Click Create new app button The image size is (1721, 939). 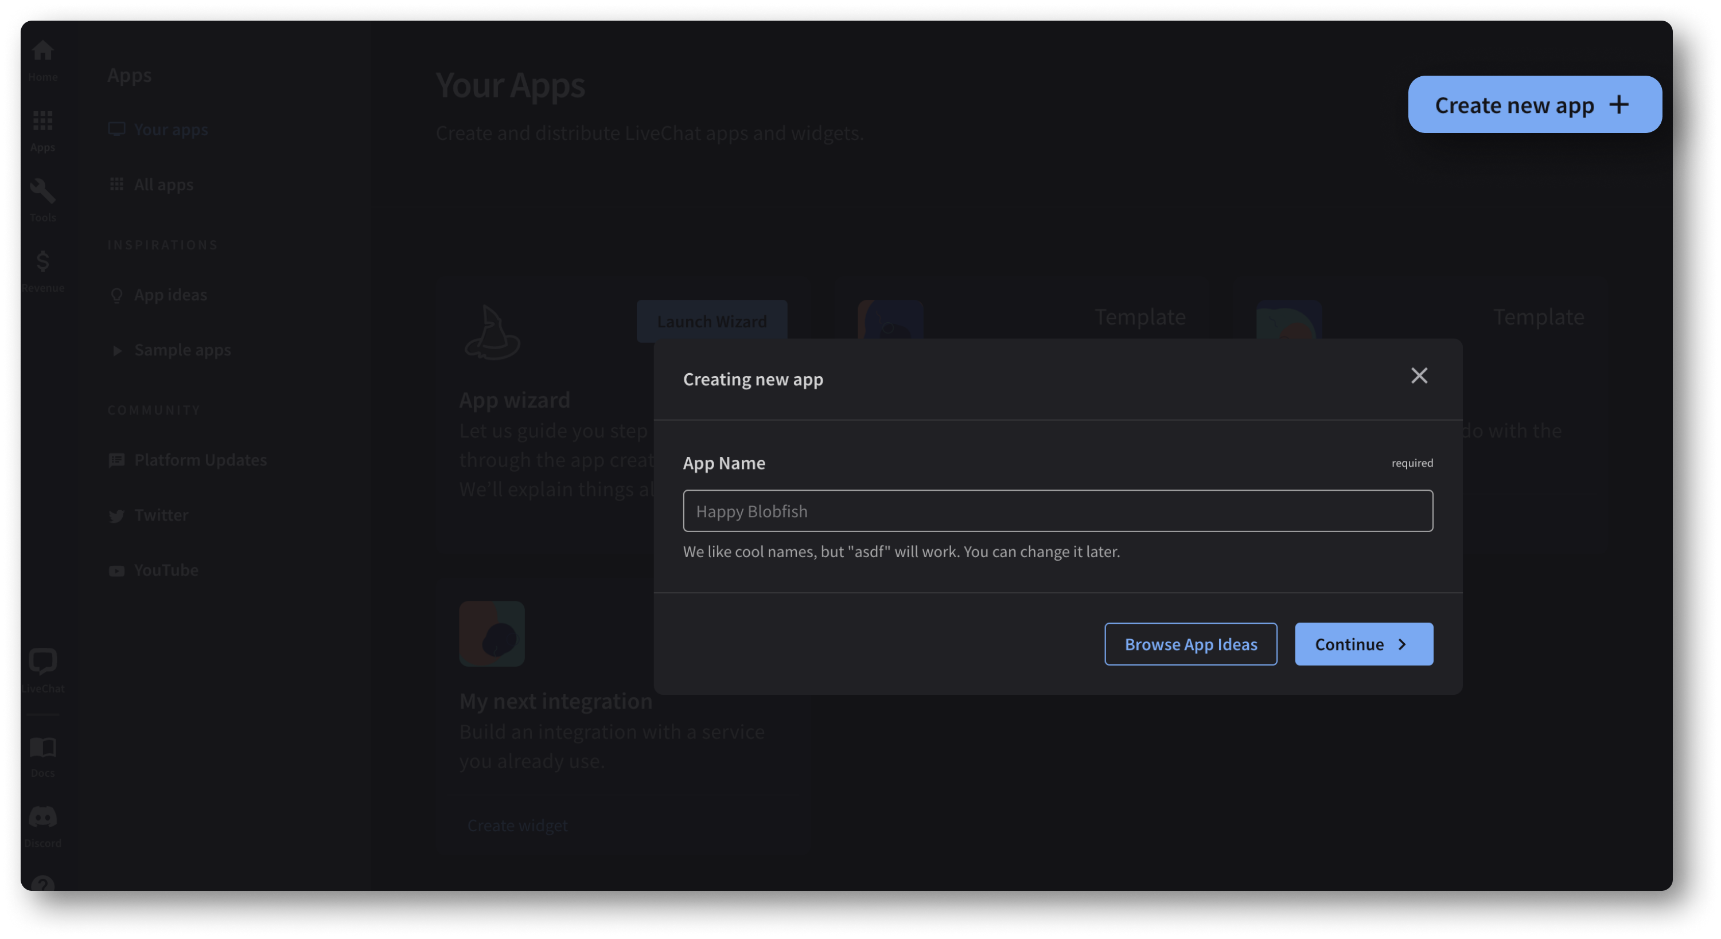coord(1533,103)
